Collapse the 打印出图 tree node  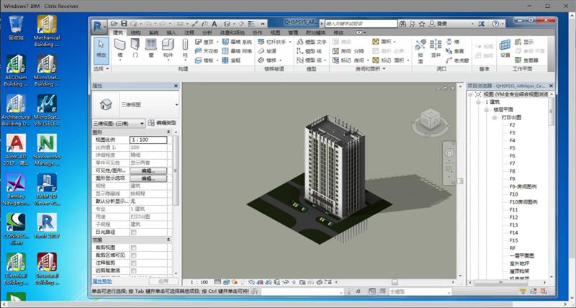495,117
